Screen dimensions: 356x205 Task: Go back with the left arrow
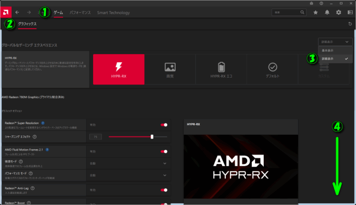[17, 12]
